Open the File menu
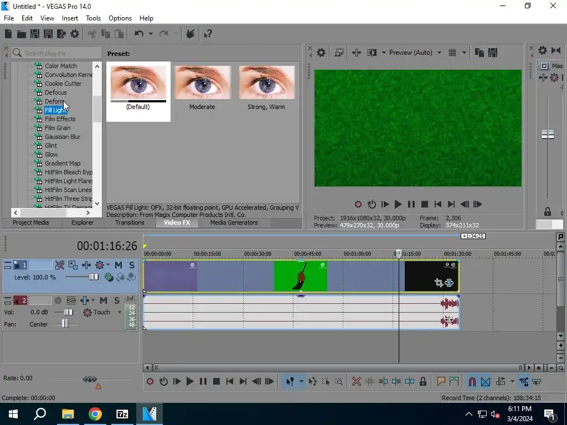This screenshot has width=567, height=425. coord(9,18)
